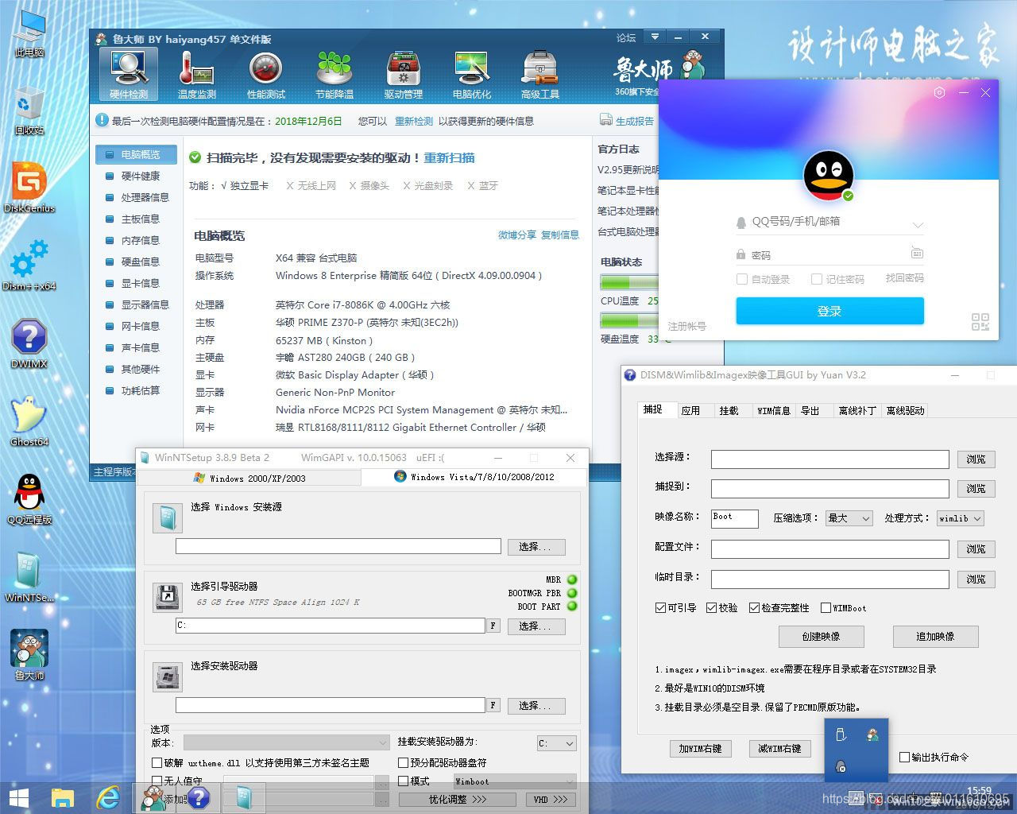Image resolution: width=1017 pixels, height=814 pixels.
Task: Launch QQ远程版 desktop icon
Action: point(29,499)
